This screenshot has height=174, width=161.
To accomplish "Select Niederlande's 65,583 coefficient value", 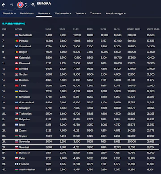I will point(151,35).
